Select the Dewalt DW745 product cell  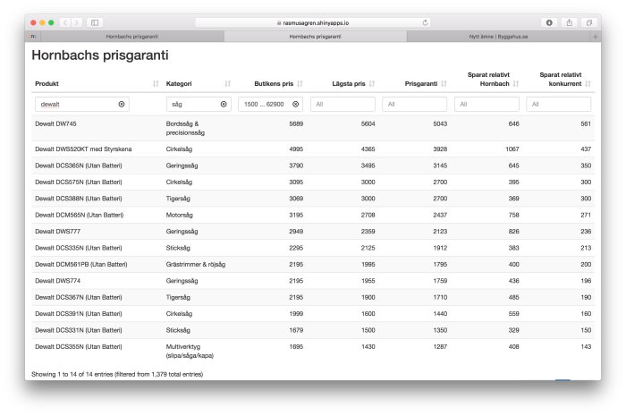pos(97,128)
